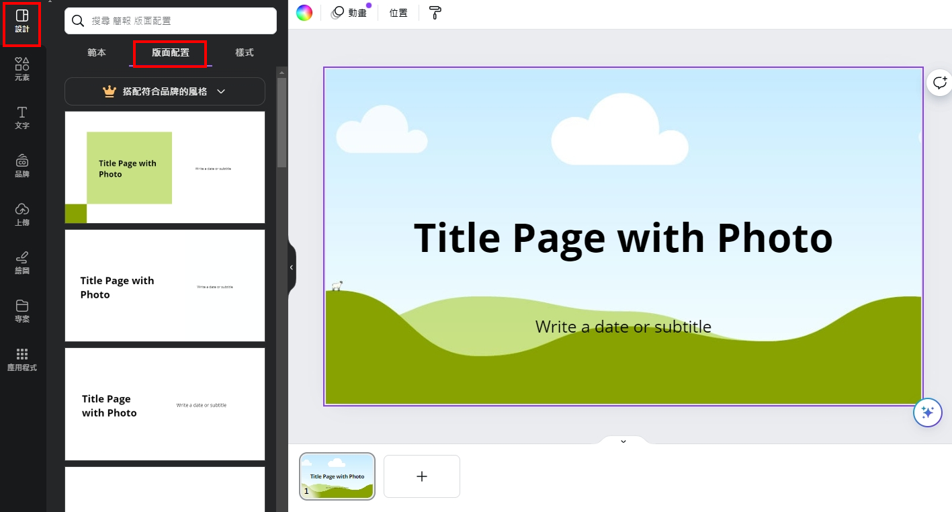Select the paint roller copy style tool

pyautogui.click(x=435, y=13)
